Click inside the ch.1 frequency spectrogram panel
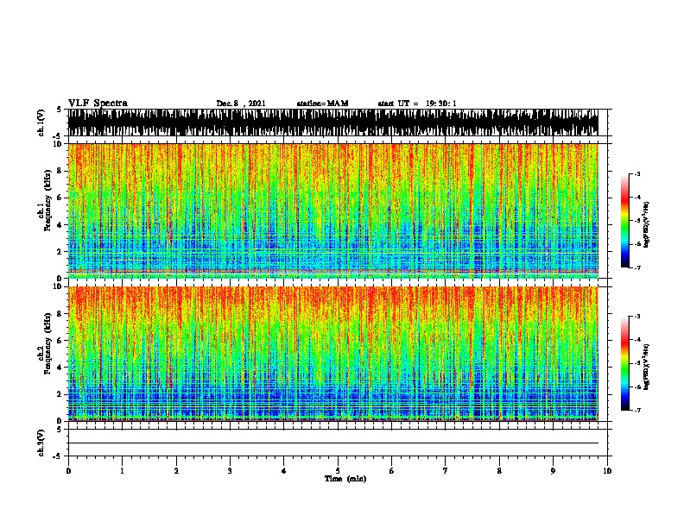684x528 pixels. (332, 211)
